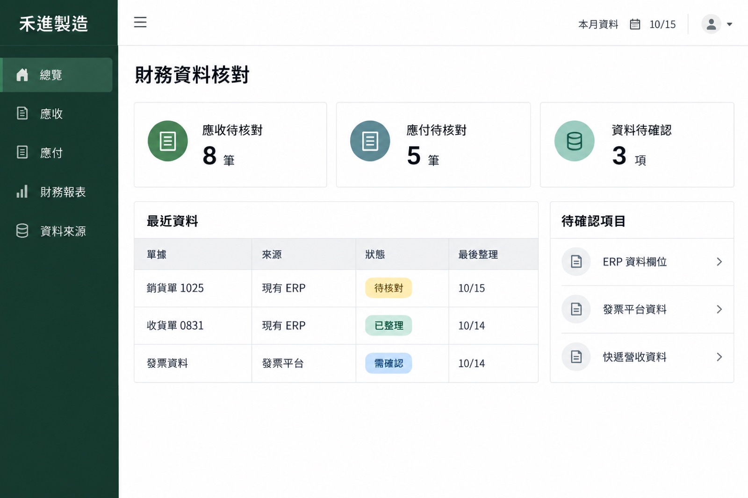Image resolution: width=748 pixels, height=498 pixels.
Task: Click the document icon beside ERP 資料欄位
Action: (x=576, y=262)
